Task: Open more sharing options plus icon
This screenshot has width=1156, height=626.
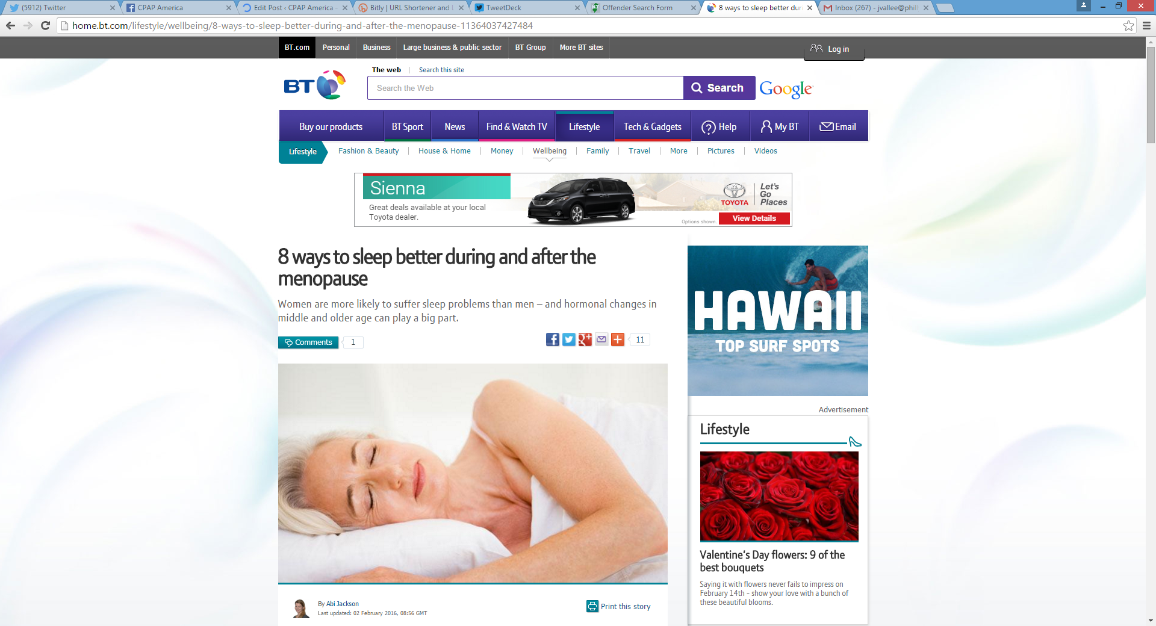Action: point(618,339)
